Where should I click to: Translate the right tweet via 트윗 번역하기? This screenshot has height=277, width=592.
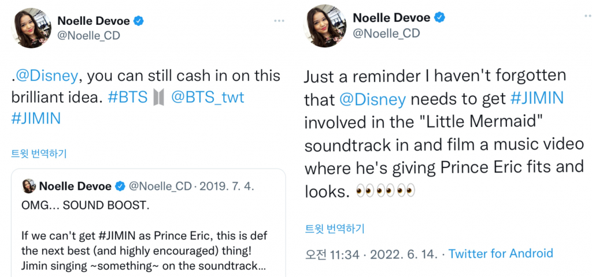tap(335, 229)
